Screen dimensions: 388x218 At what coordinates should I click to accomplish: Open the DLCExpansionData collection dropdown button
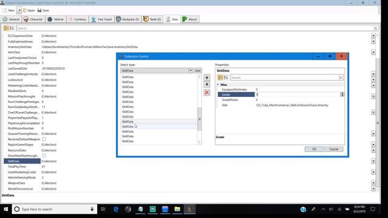(373, 36)
